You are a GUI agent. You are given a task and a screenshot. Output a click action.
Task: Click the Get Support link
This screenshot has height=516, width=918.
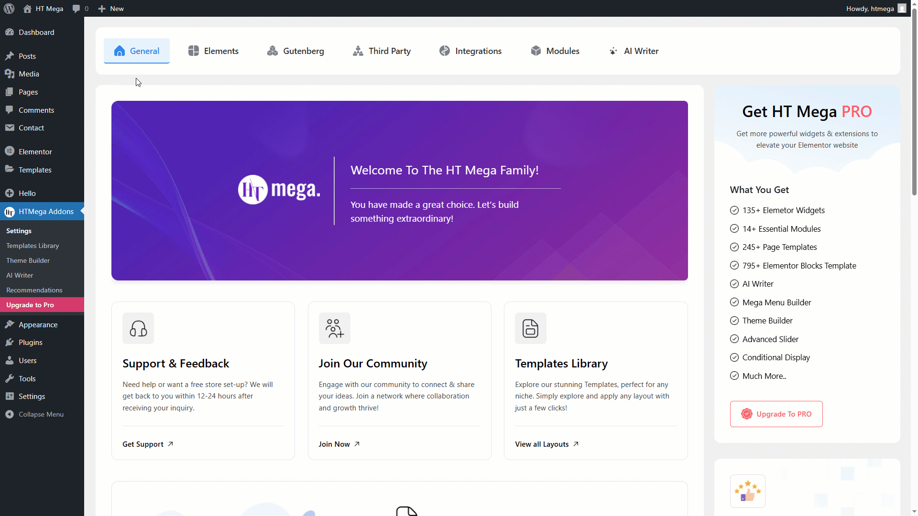pos(148,444)
